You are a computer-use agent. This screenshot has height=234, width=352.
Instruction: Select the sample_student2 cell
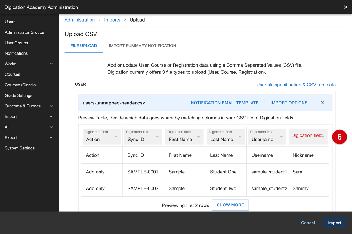click(267, 188)
